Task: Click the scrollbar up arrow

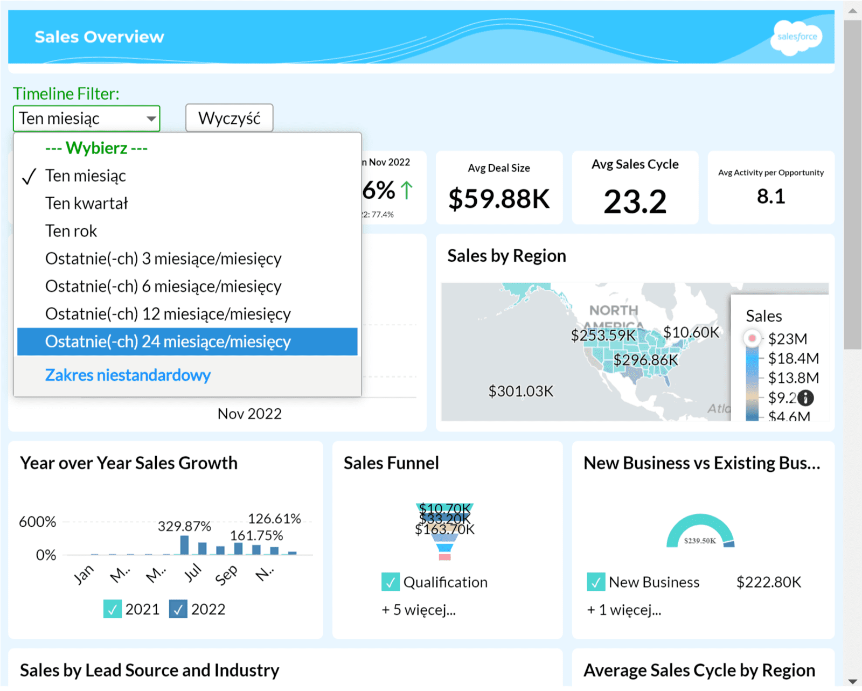Action: click(852, 10)
